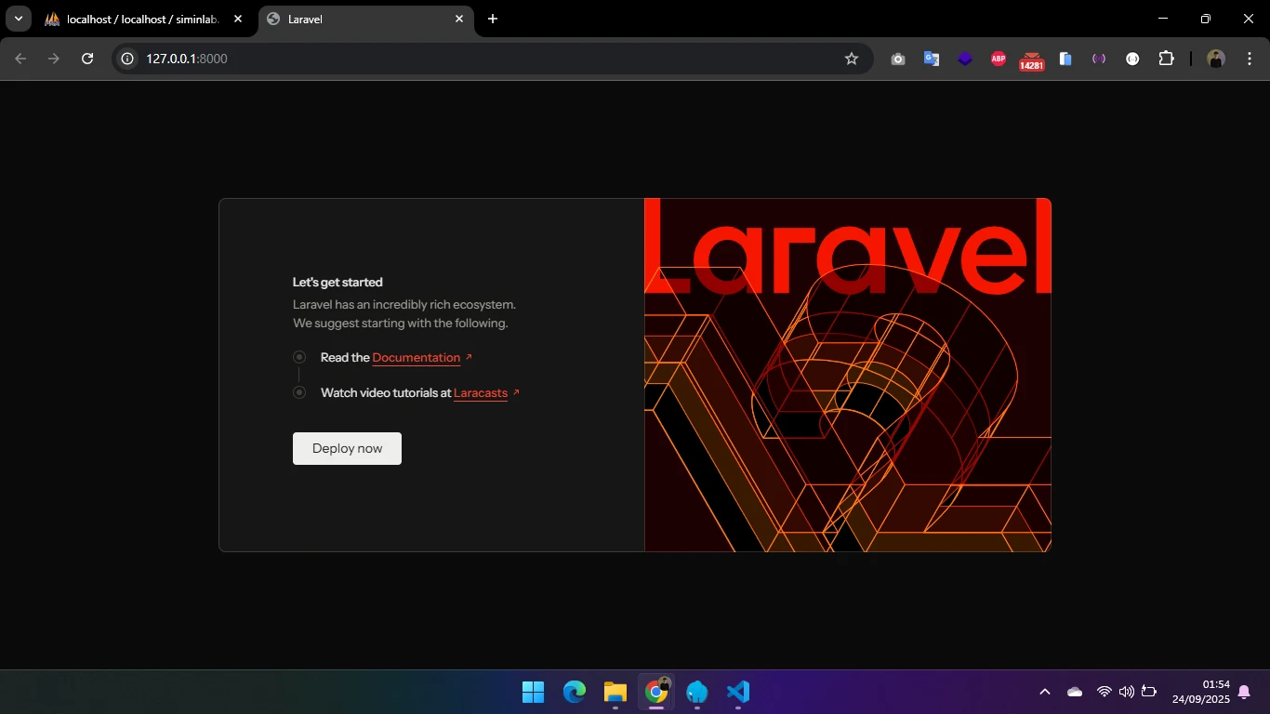1270x714 pixels.
Task: Click the camera screenshot extension icon
Action: (897, 59)
